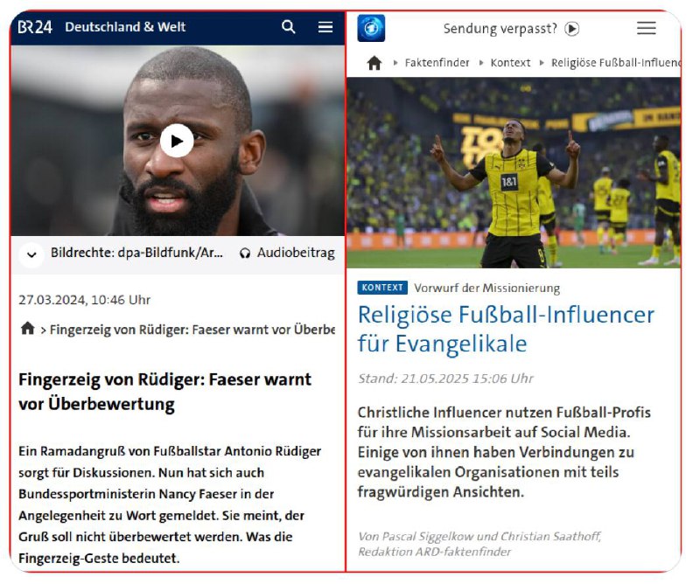Go to BR24 home via house icon
The width and height of the screenshot is (700, 584).
[x=28, y=329]
